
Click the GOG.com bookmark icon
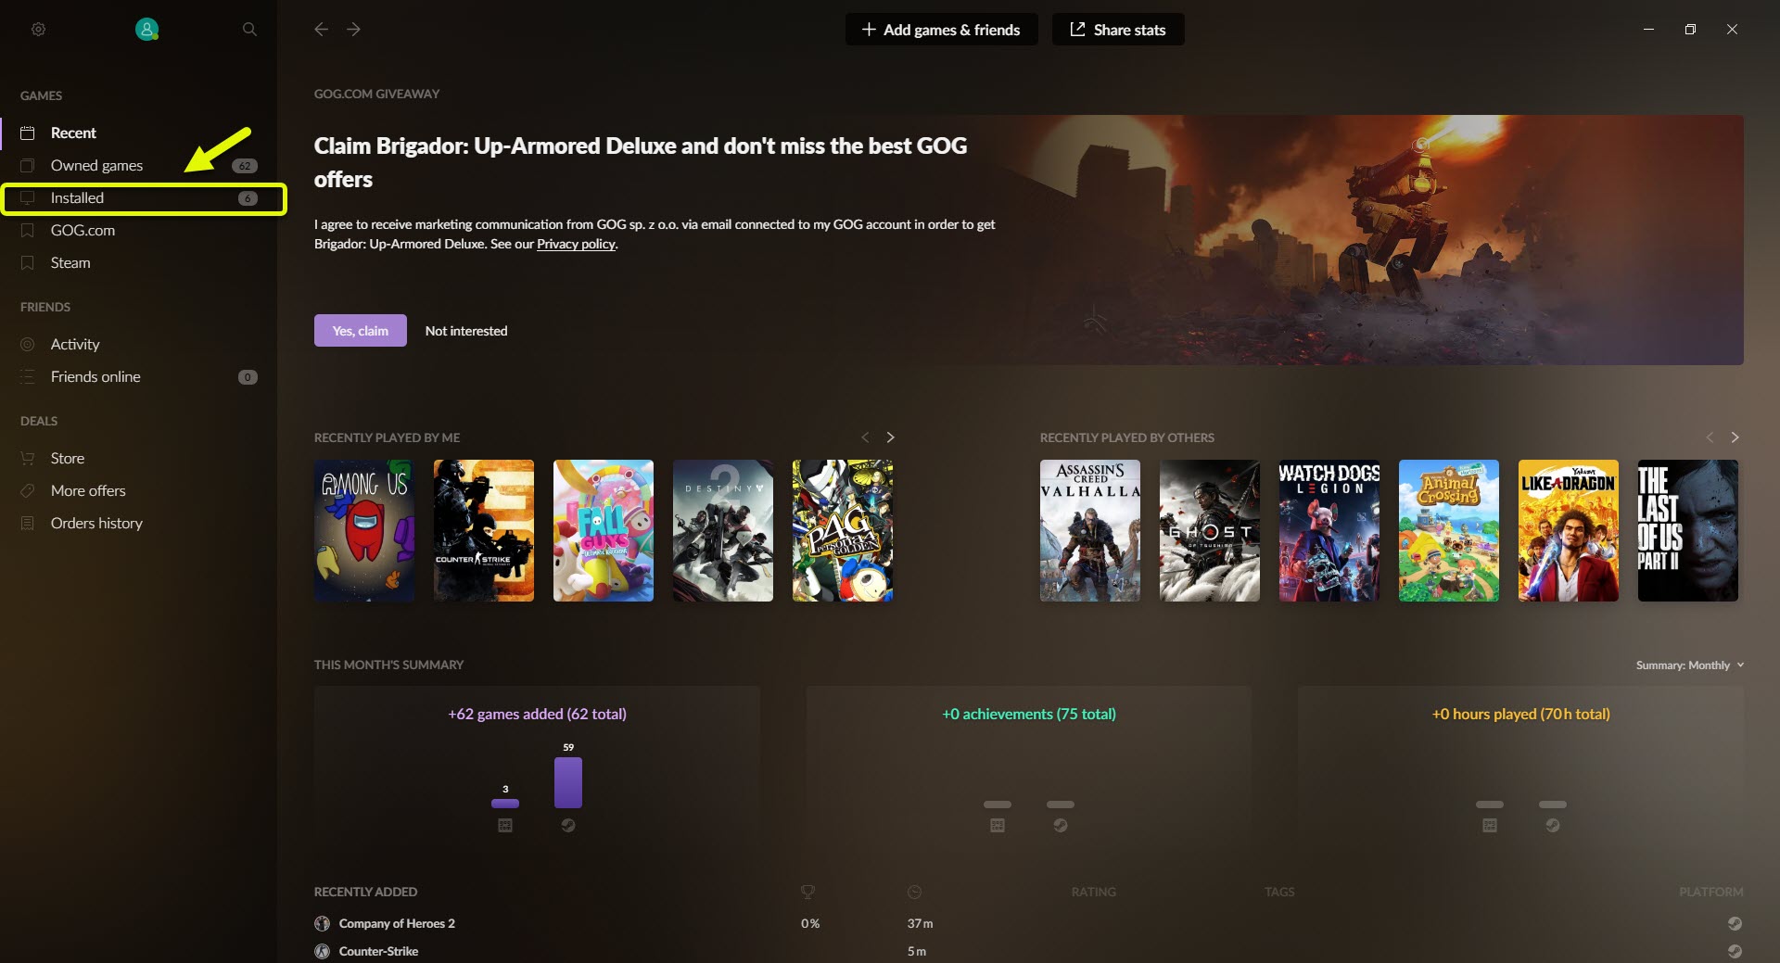point(28,230)
